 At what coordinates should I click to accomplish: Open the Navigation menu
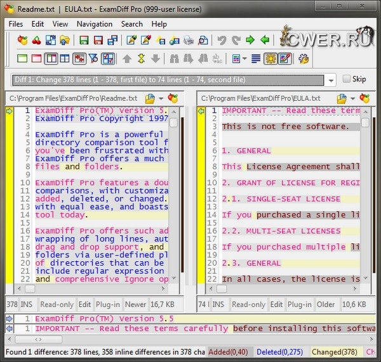click(x=94, y=23)
